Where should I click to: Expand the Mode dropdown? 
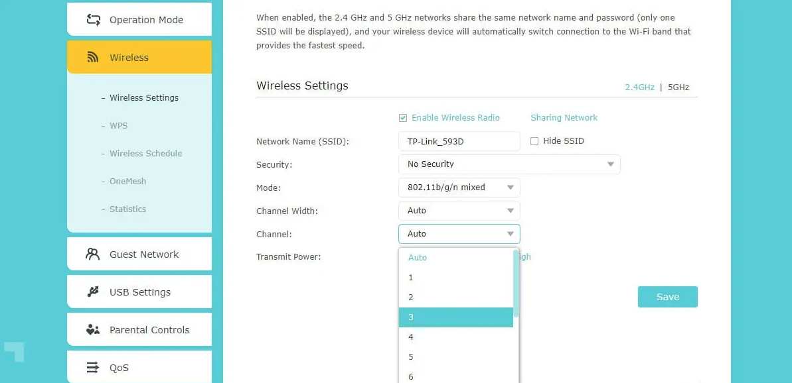(459, 188)
